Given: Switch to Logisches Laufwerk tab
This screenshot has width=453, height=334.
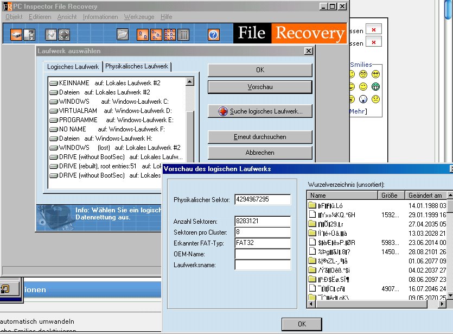Looking at the screenshot, I should (x=73, y=67).
